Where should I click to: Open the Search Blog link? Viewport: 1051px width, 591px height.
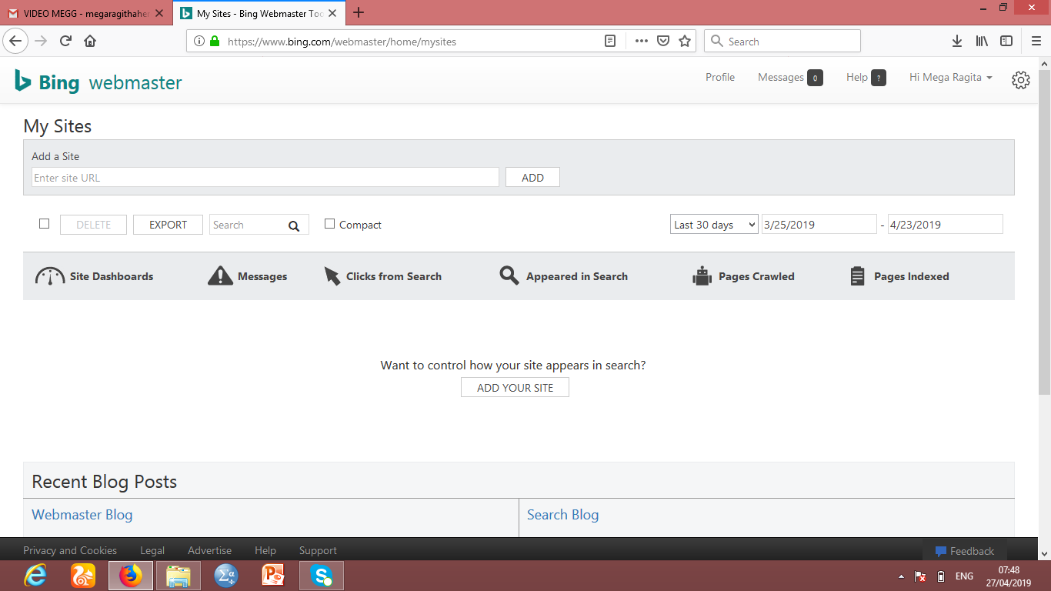pyautogui.click(x=562, y=515)
